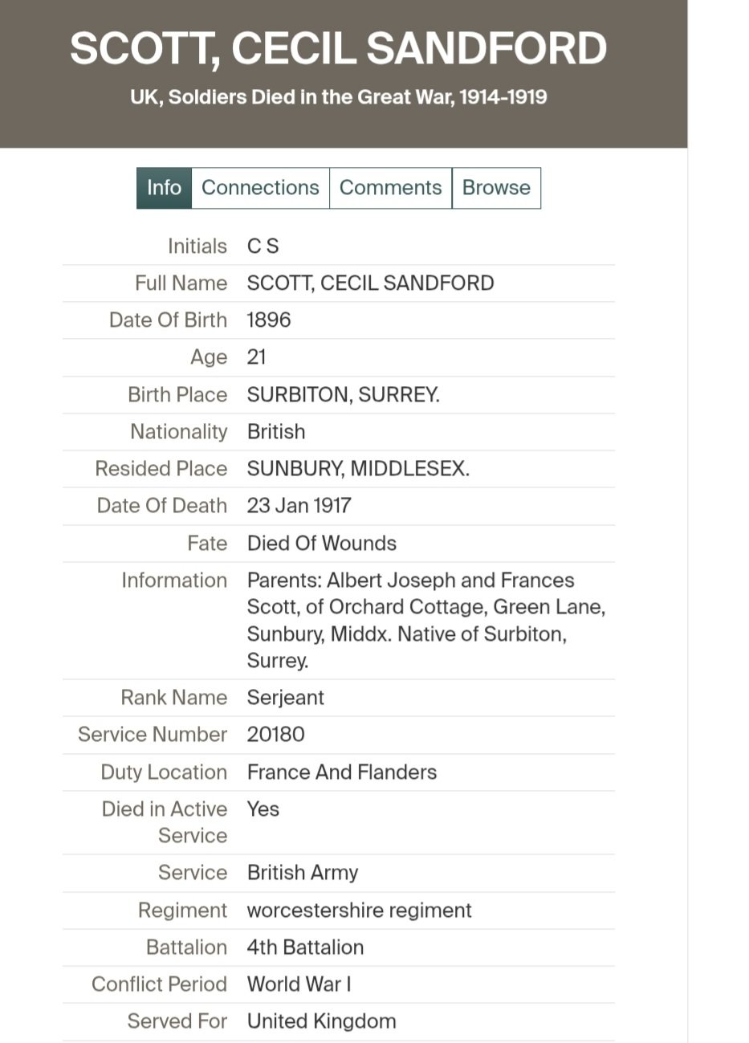Click the service number 20180
749x1043 pixels.
[x=275, y=734]
